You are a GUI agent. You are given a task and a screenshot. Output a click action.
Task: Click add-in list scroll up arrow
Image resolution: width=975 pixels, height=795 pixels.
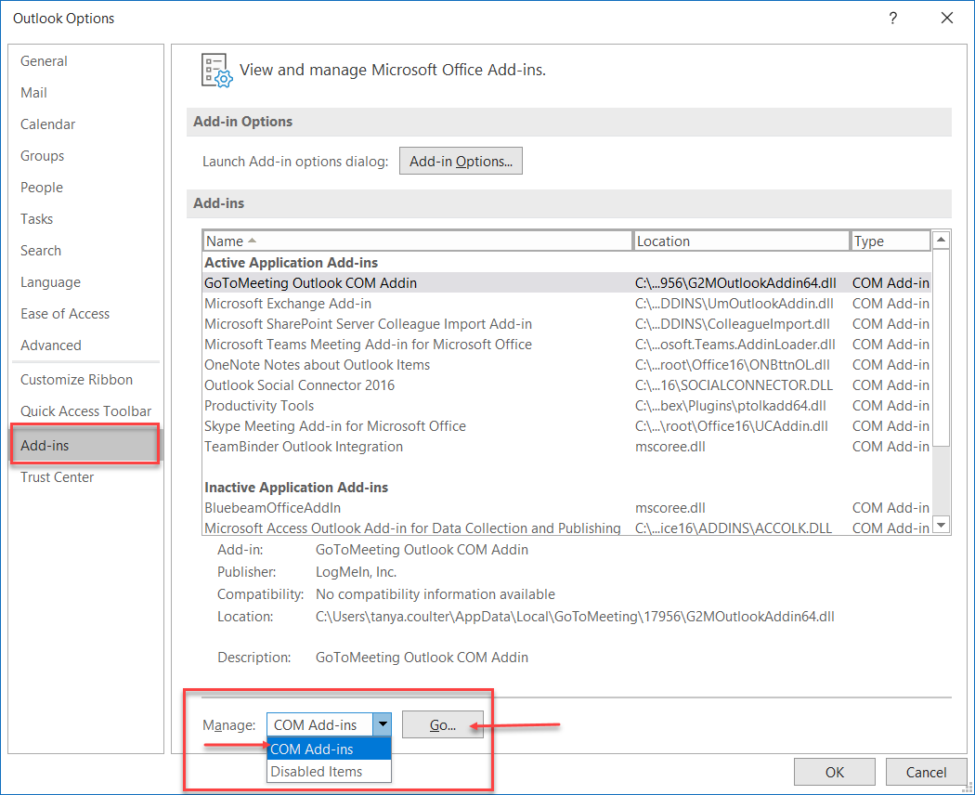pos(942,240)
